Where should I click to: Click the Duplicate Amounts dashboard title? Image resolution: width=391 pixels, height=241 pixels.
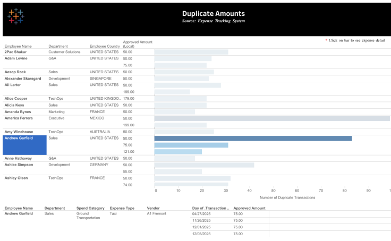[x=214, y=14]
